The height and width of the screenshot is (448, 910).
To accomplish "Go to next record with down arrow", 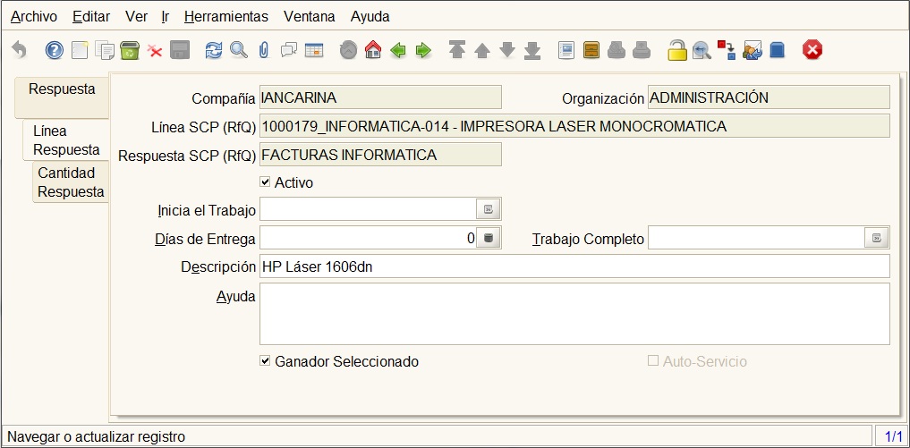I will point(507,50).
